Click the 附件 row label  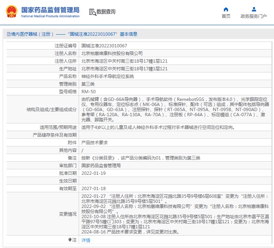pyautogui.click(x=72, y=143)
